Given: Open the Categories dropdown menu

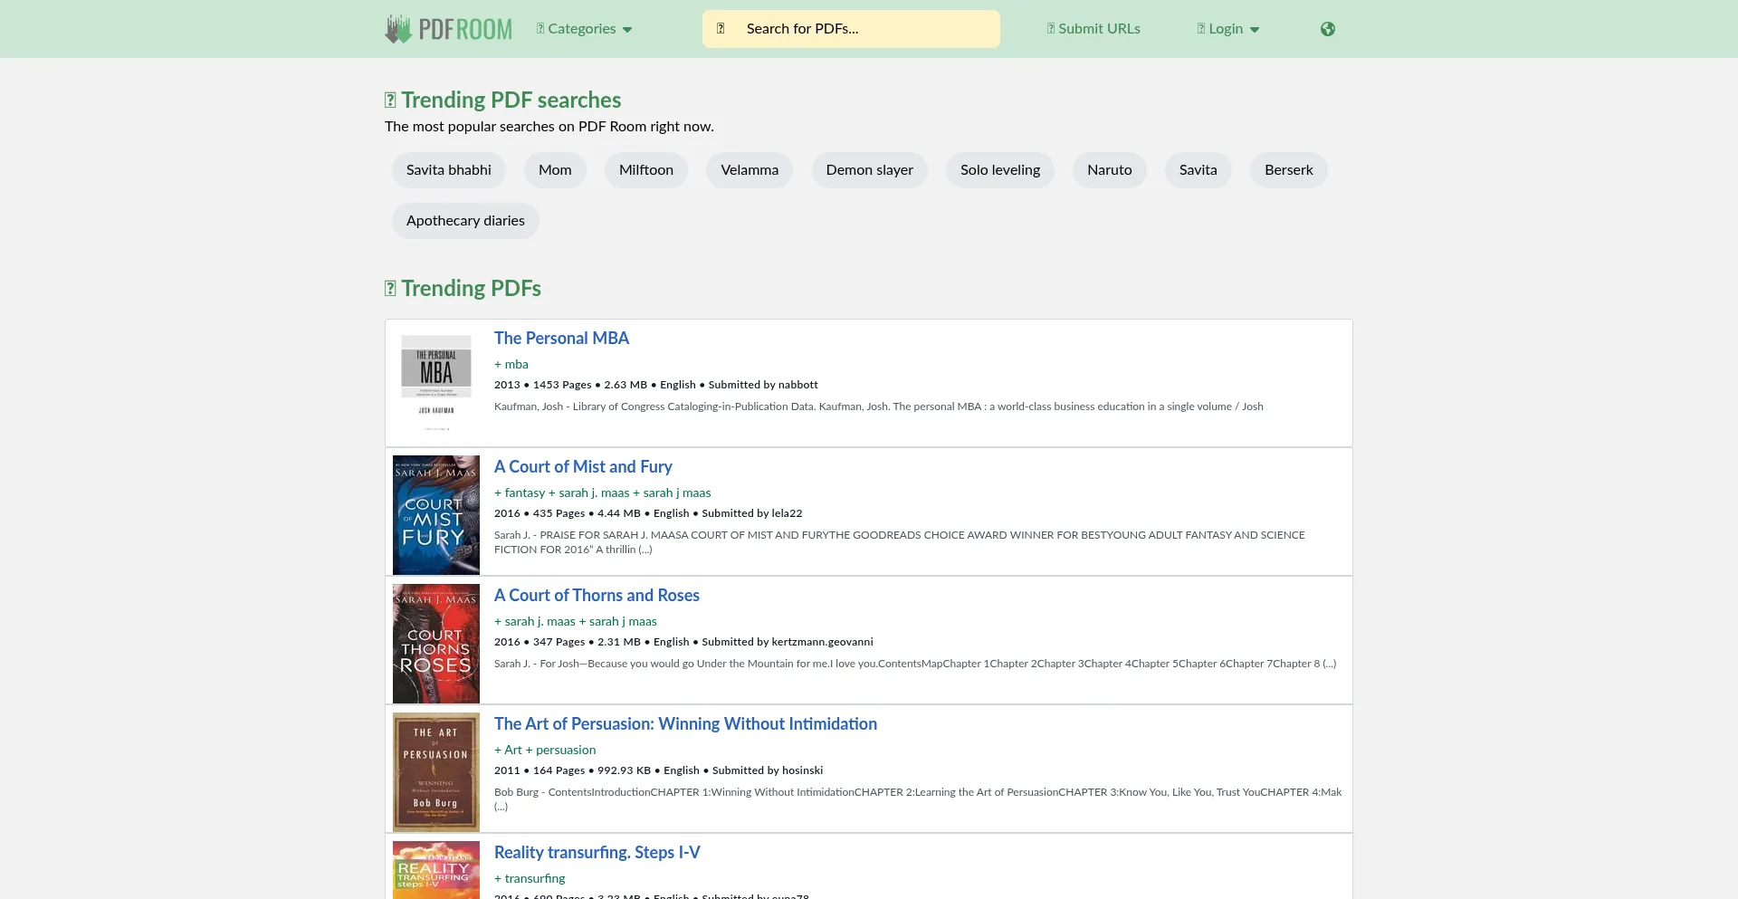Looking at the screenshot, I should pyautogui.click(x=584, y=29).
